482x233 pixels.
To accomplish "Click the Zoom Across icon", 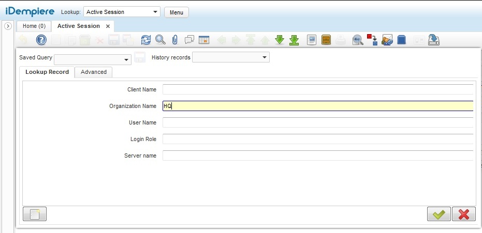I will 358,40.
